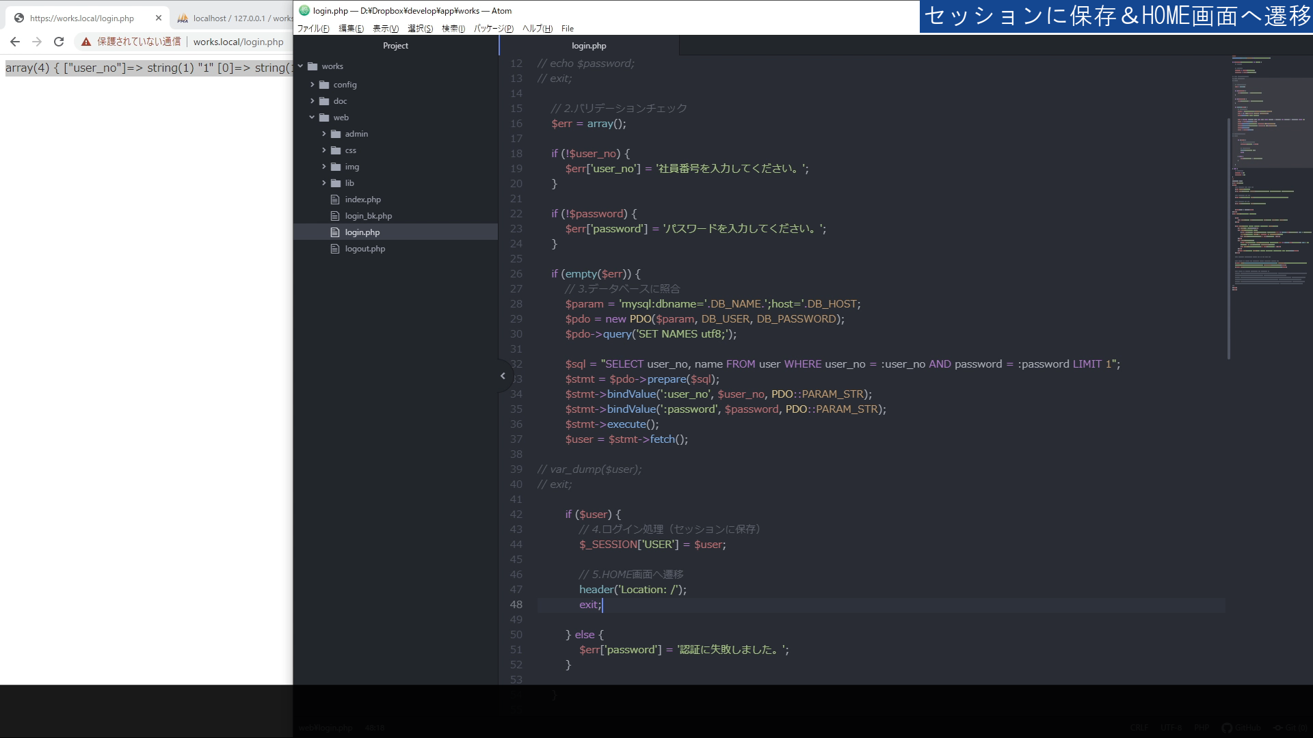Click the logout.php file icon
The width and height of the screenshot is (1313, 738).
point(335,249)
